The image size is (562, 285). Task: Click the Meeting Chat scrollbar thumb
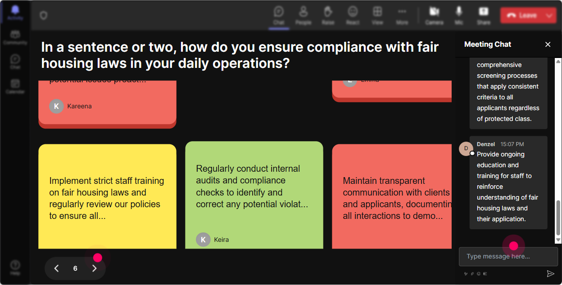(x=558, y=218)
